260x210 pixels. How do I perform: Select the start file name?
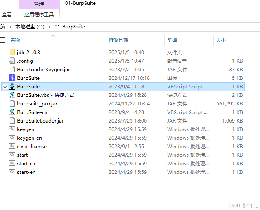(x=22, y=155)
